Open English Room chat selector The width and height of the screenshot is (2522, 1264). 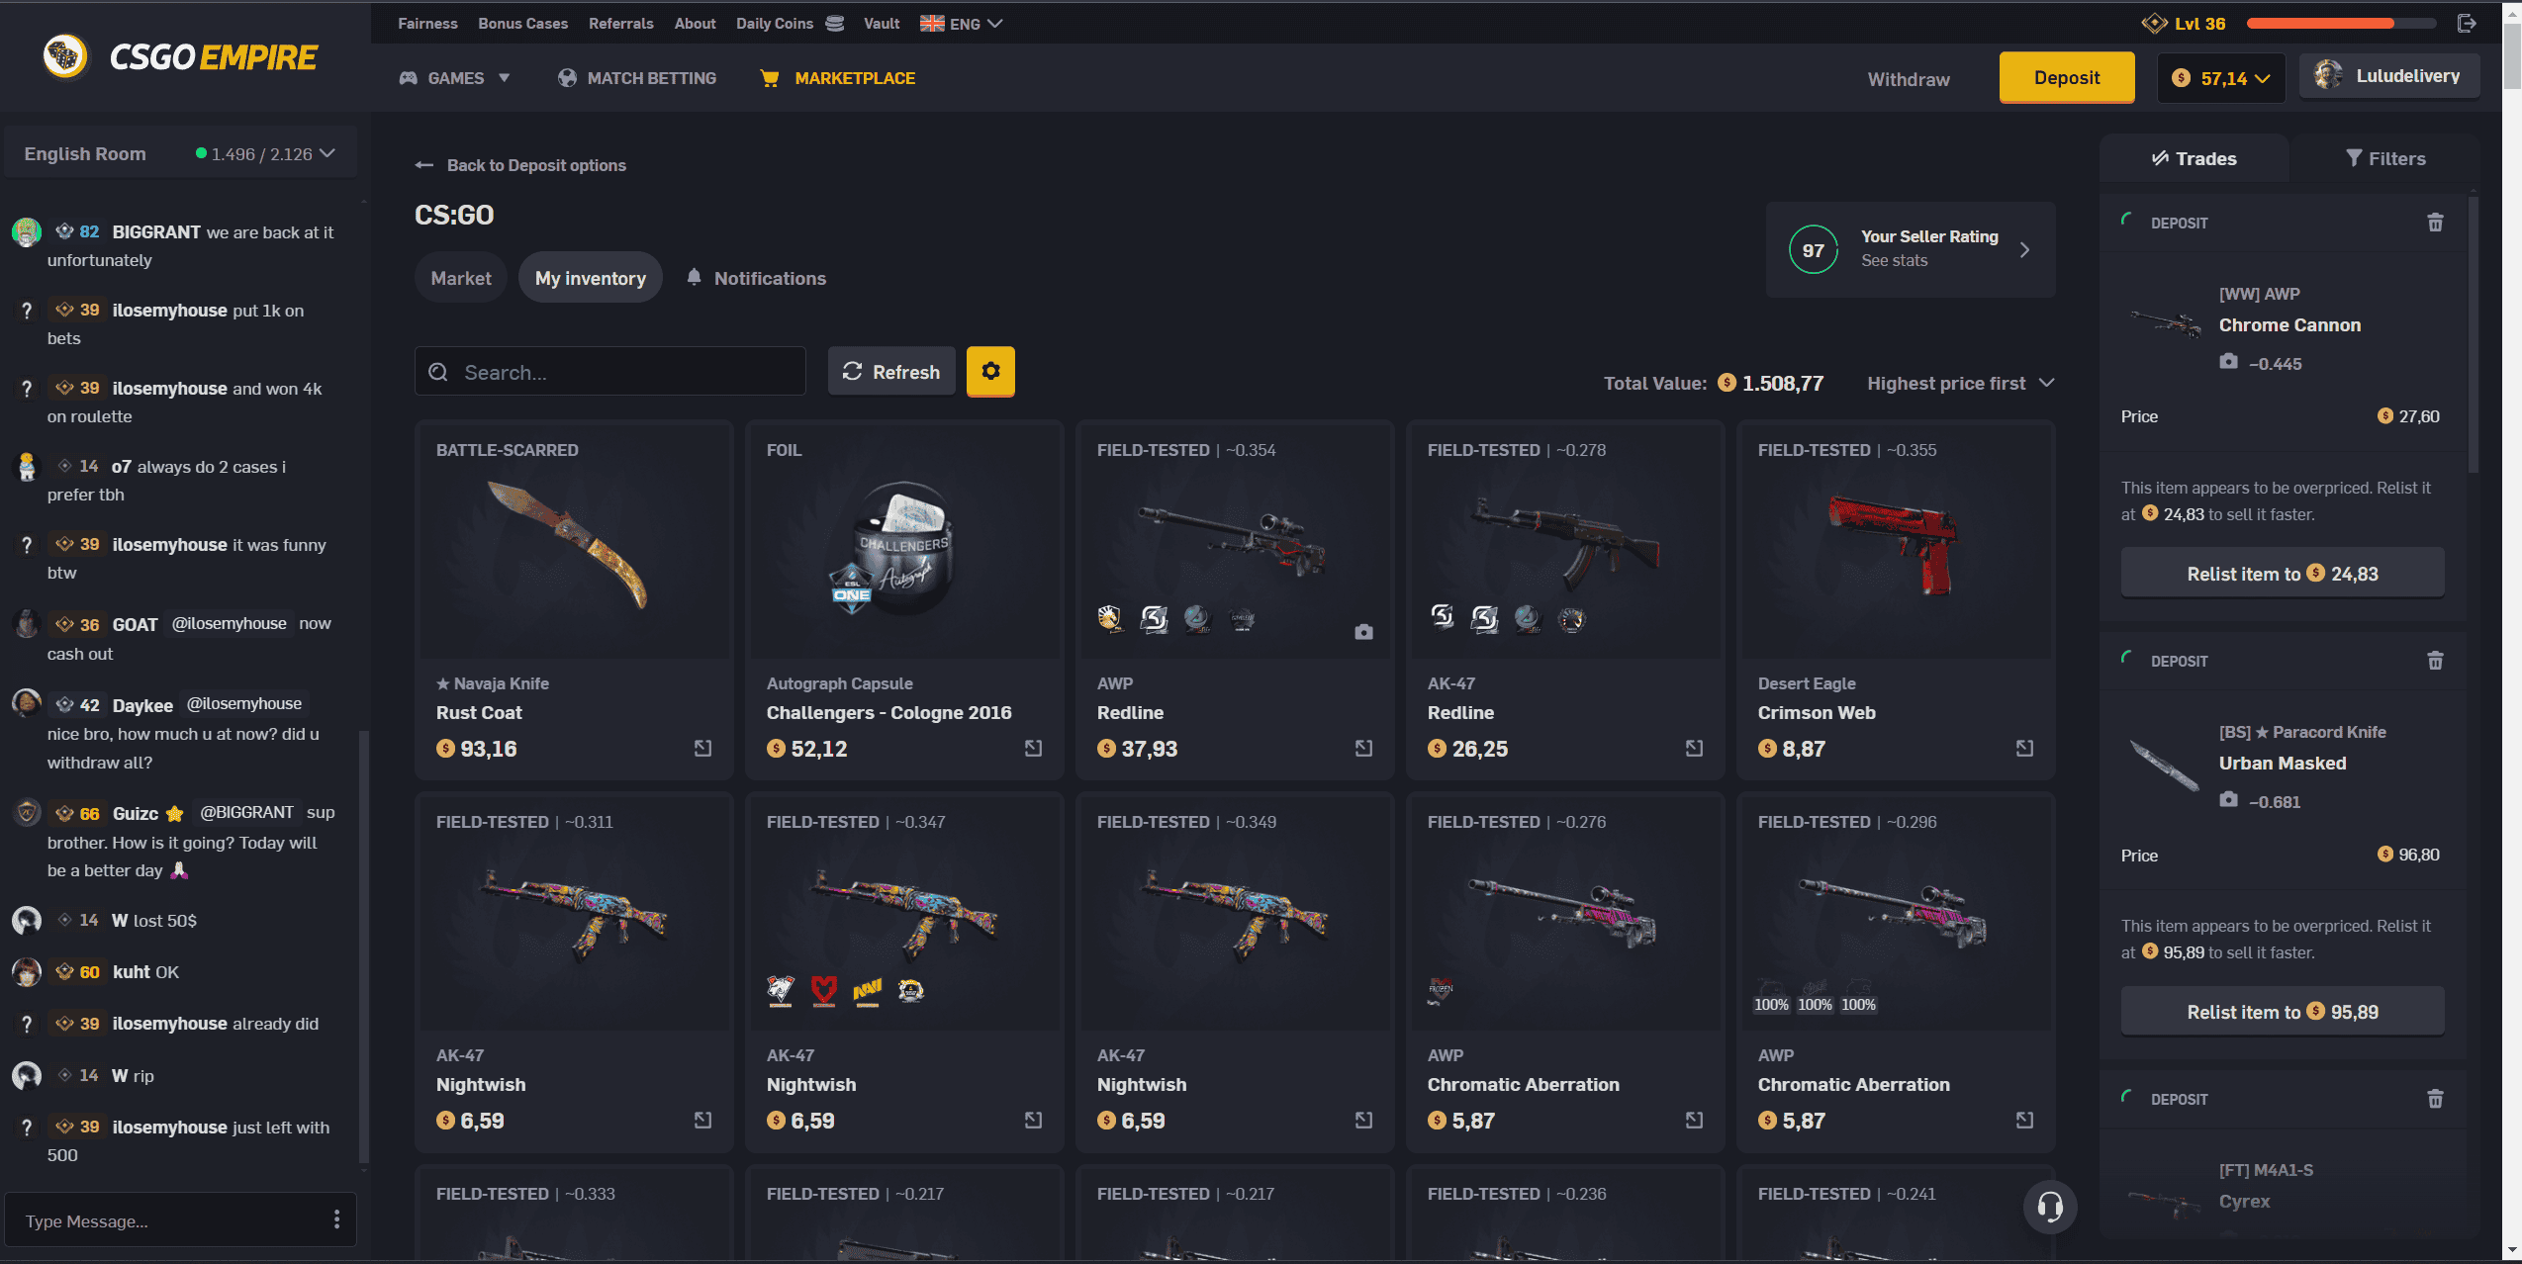pyautogui.click(x=180, y=153)
